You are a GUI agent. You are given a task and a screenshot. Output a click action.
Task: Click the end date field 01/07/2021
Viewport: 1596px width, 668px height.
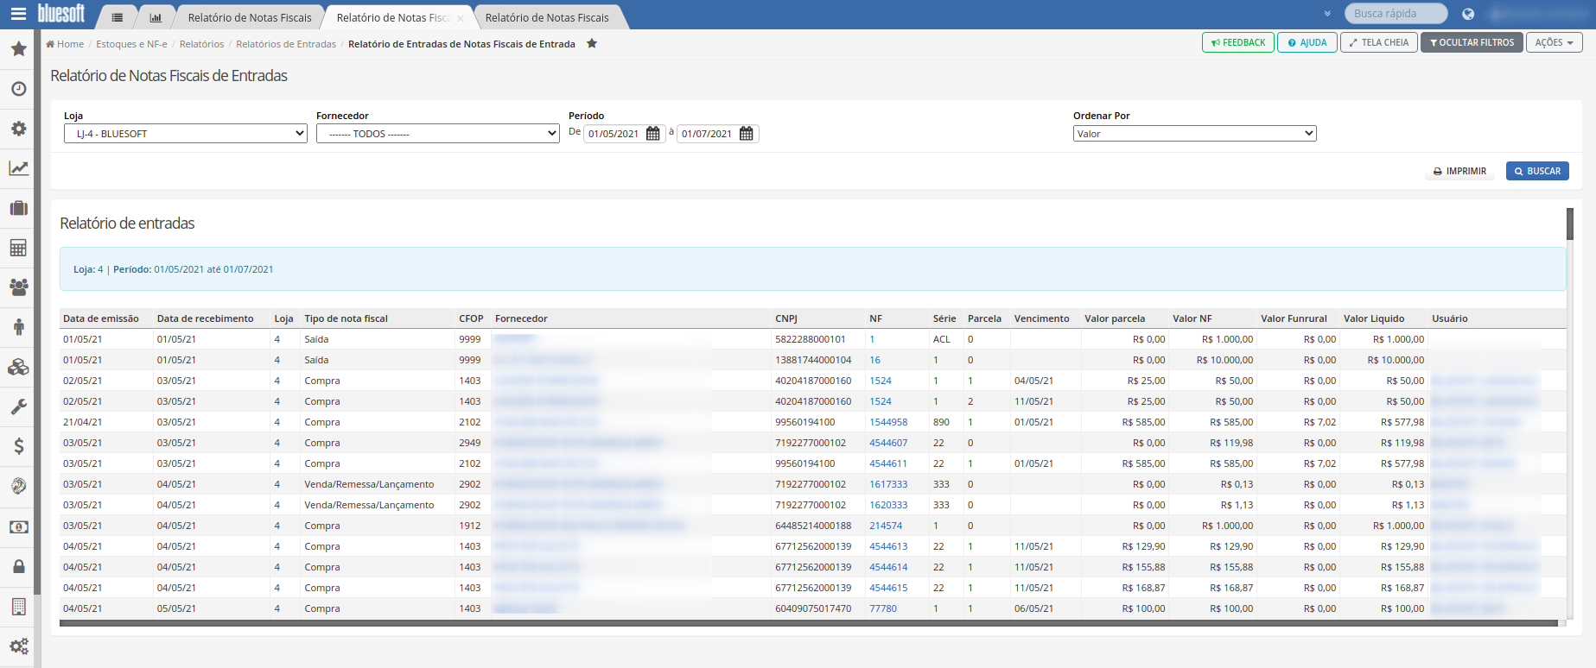[x=707, y=134]
